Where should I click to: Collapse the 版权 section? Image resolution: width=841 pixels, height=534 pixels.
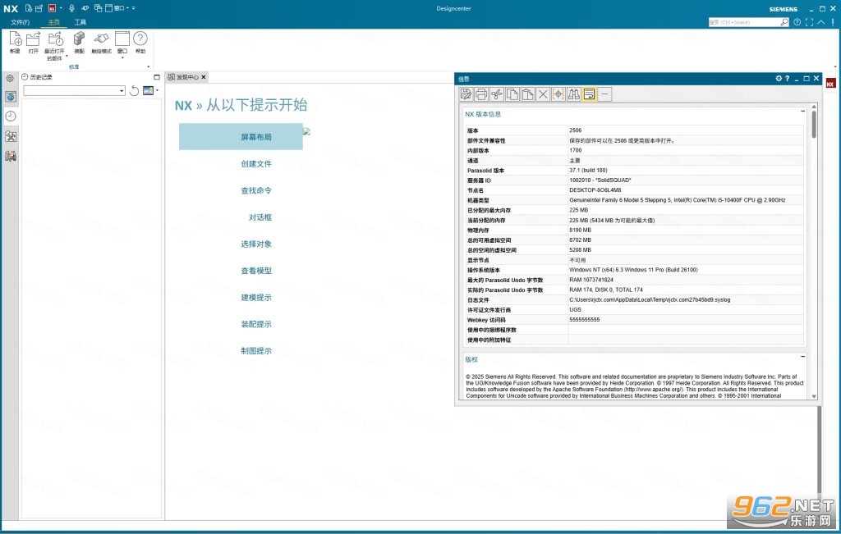tap(803, 356)
